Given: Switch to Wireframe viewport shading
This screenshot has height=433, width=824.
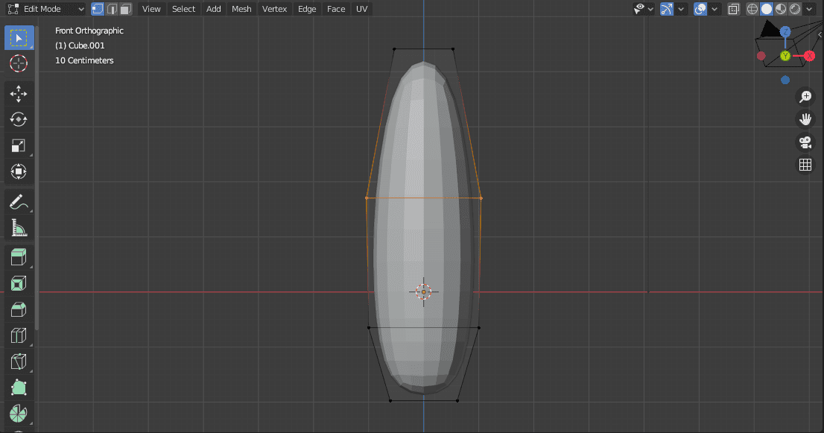Looking at the screenshot, I should click(x=752, y=8).
